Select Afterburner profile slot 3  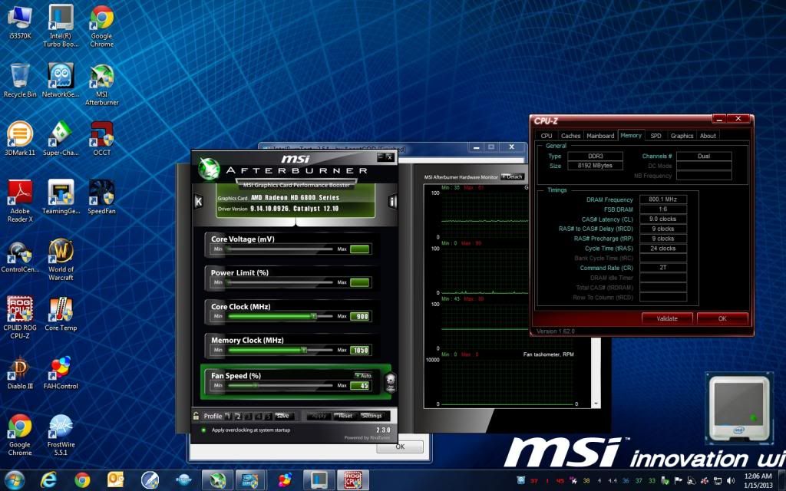[248, 416]
